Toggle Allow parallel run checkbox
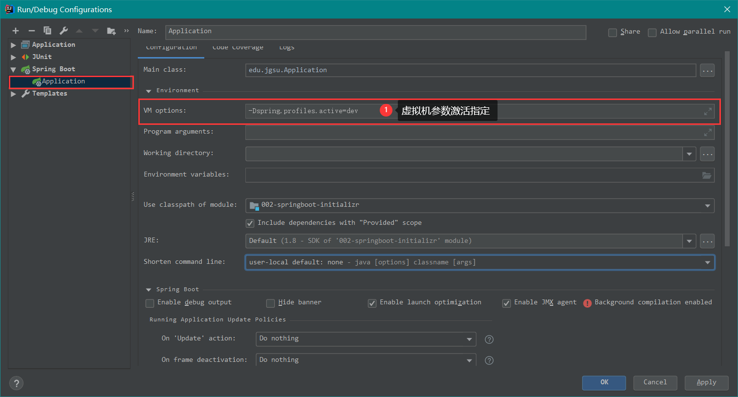 [652, 32]
